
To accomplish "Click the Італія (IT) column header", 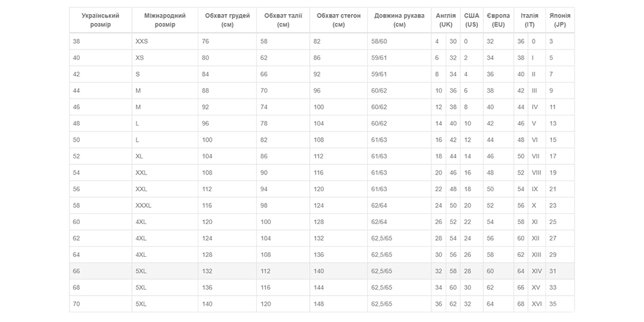I will click(529, 20).
